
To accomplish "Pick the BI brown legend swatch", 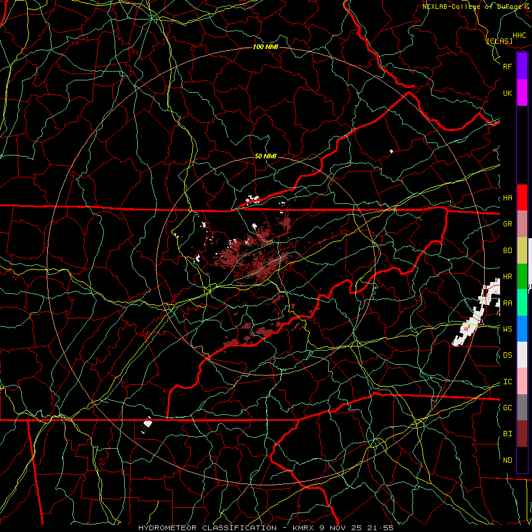I will pos(522,434).
